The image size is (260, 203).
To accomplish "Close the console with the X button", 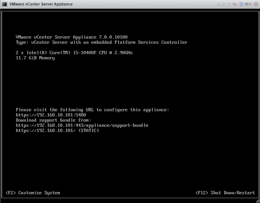I will click(x=256, y=4).
